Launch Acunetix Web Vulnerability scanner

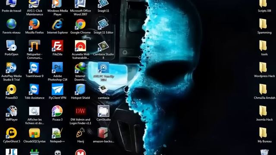81,46
